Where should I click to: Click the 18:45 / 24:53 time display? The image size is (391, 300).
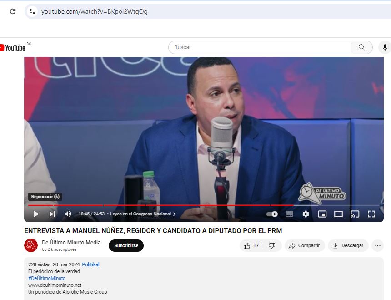point(91,214)
